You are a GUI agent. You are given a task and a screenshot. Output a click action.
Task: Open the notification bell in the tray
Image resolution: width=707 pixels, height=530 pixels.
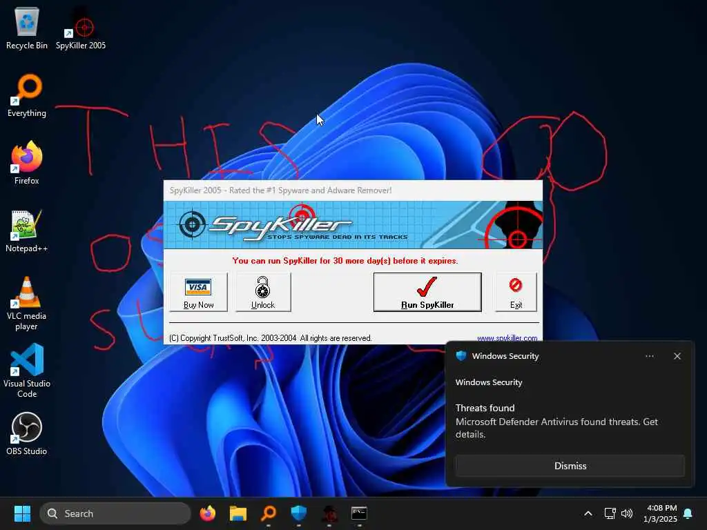(688, 513)
